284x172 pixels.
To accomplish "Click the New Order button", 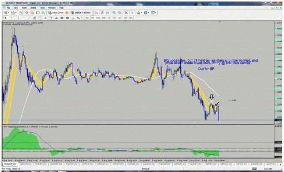I will 56,13.
